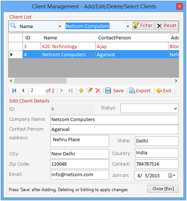
Task: Click the ContactPerson column header
Action: 132,38
